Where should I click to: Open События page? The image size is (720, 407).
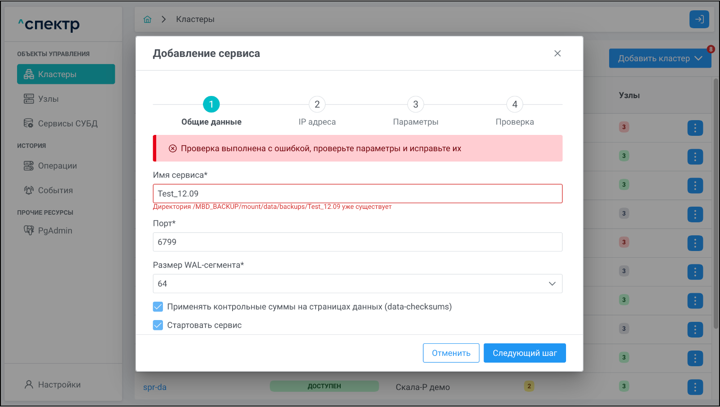point(55,191)
